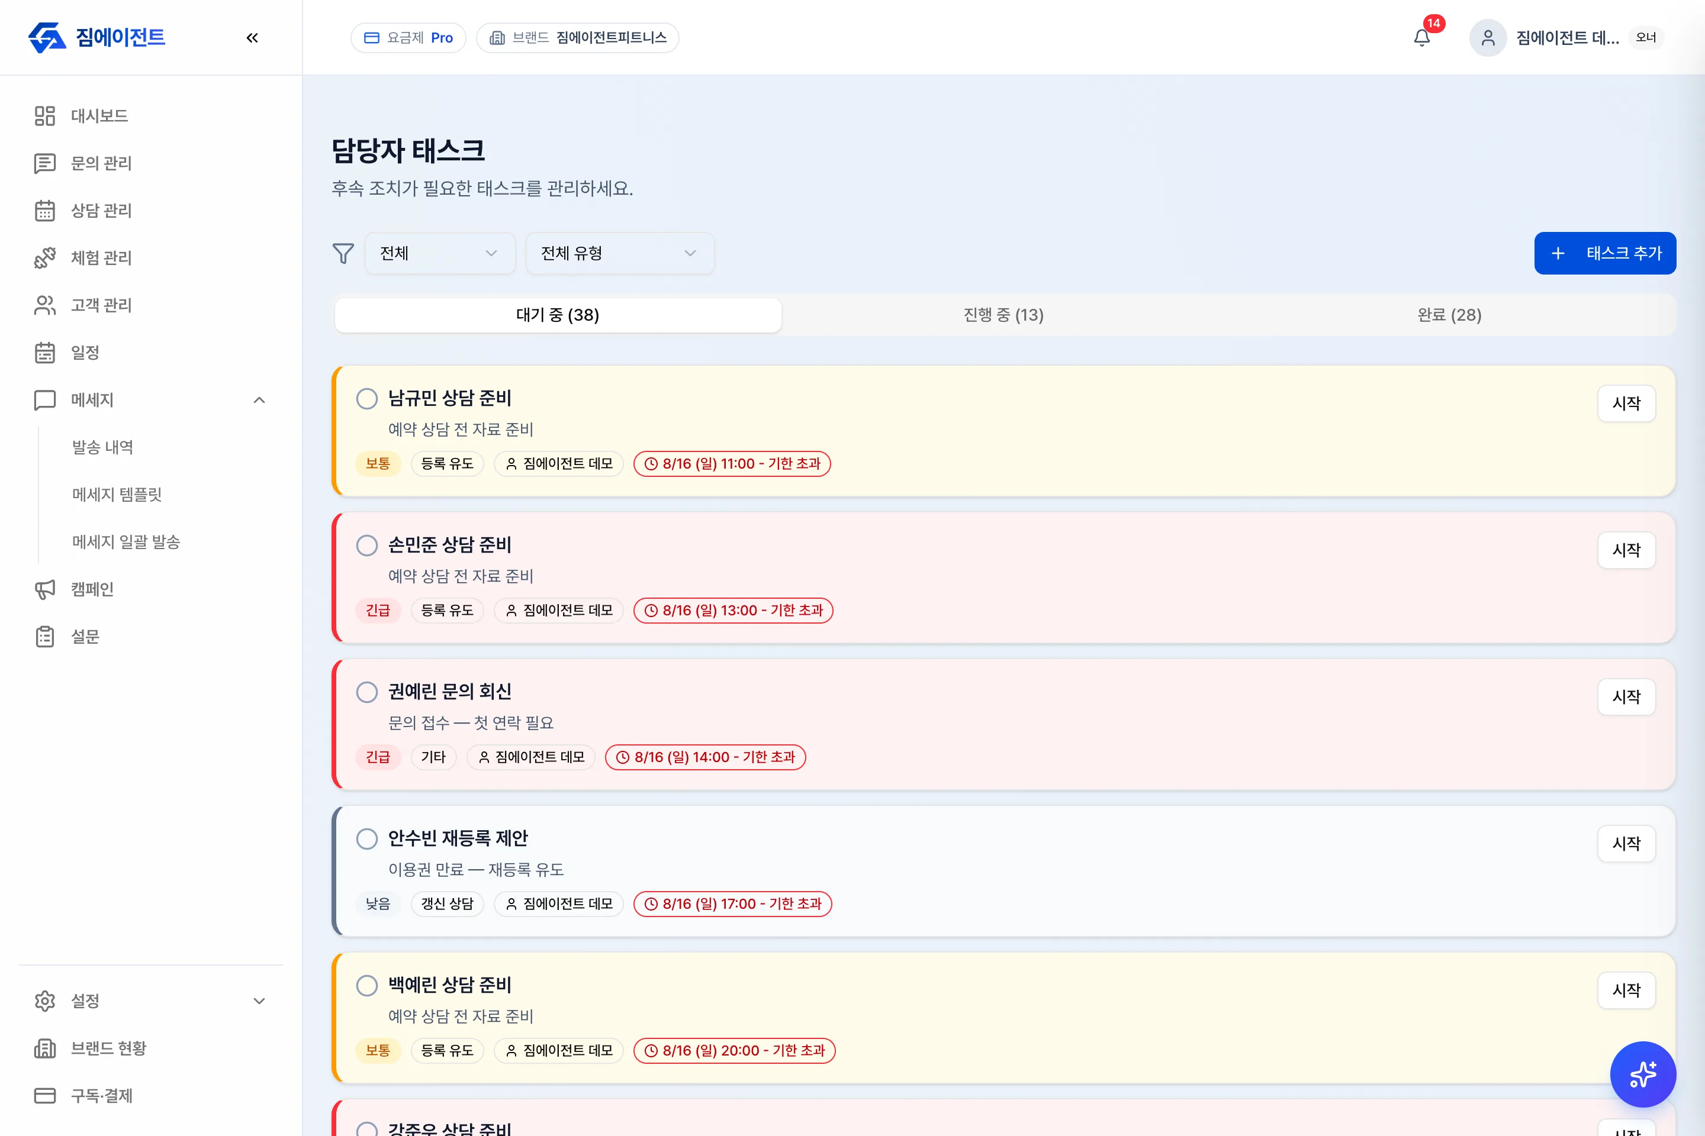This screenshot has width=1705, height=1136.
Task: Open the AI sparkle assistant button
Action: [1643, 1074]
